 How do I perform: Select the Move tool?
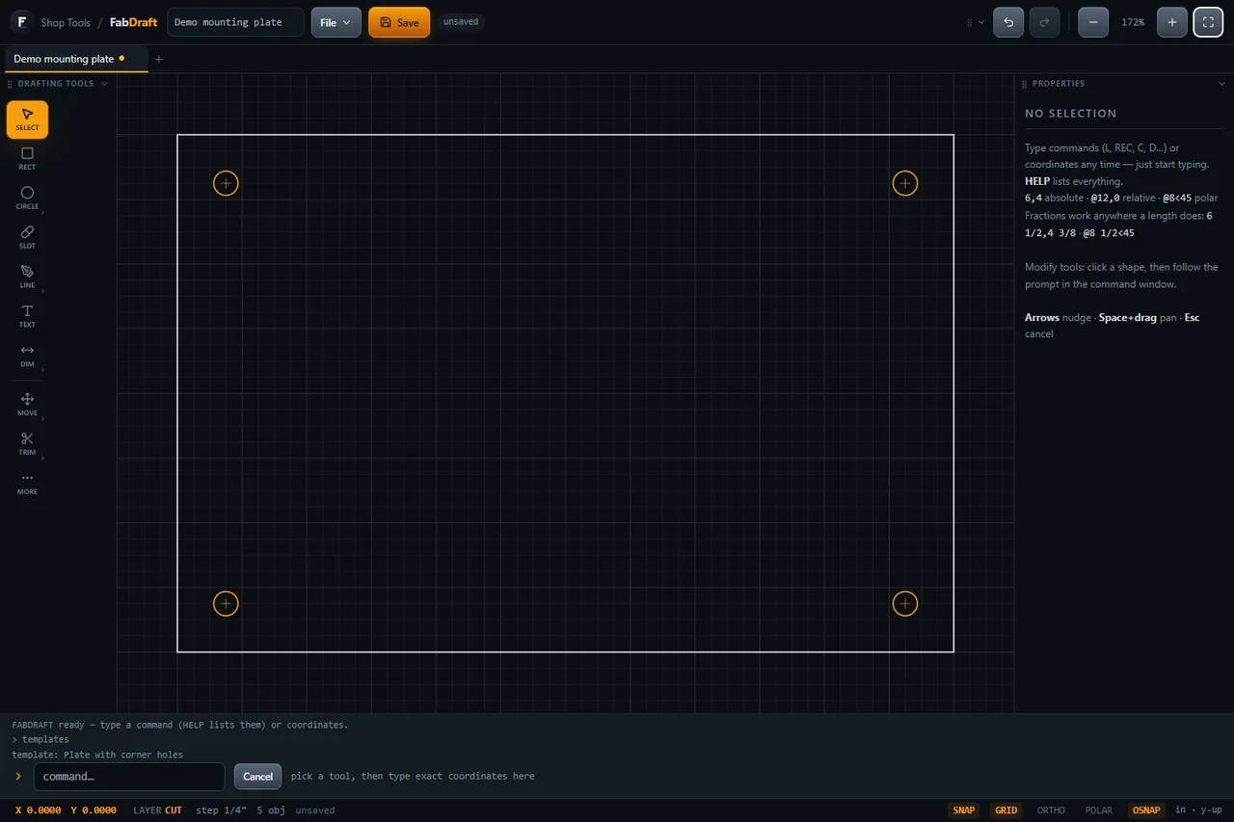[27, 405]
